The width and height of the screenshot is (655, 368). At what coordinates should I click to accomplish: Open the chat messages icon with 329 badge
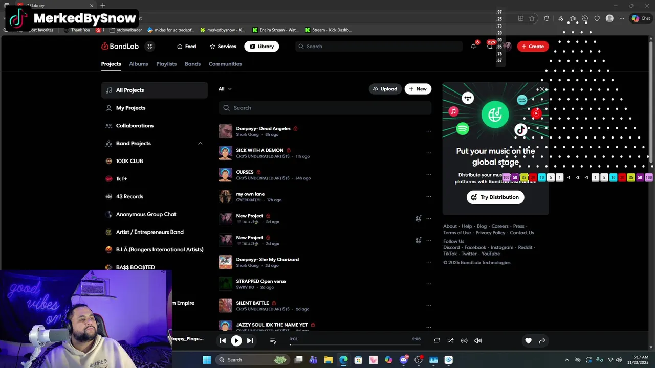tap(490, 46)
